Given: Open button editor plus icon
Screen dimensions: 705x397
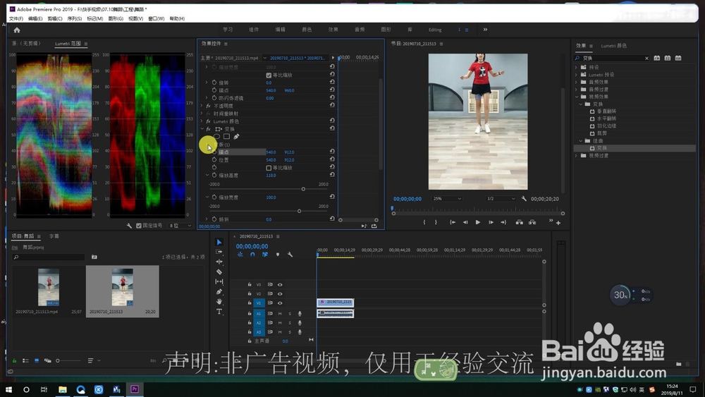Looking at the screenshot, I should [558, 223].
